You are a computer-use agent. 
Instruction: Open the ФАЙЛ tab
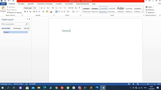(3, 4)
